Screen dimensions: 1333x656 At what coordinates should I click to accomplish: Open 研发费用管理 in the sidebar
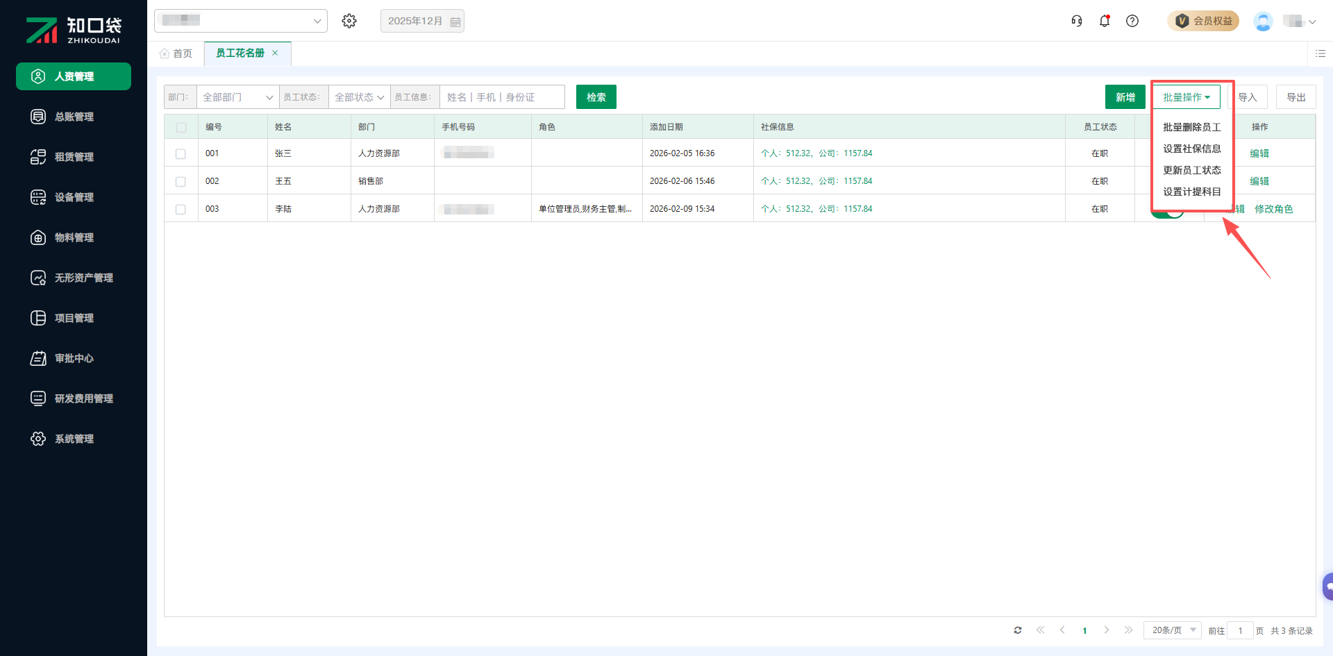pos(74,398)
